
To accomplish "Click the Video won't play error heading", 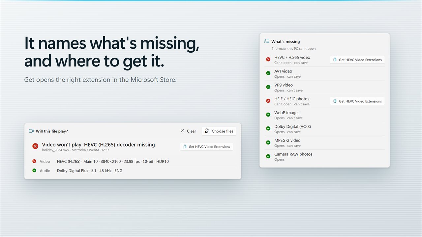I will [x=98, y=145].
